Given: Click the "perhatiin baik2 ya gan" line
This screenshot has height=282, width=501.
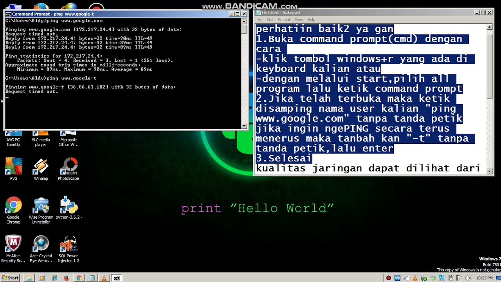Looking at the screenshot, I should point(324,29).
